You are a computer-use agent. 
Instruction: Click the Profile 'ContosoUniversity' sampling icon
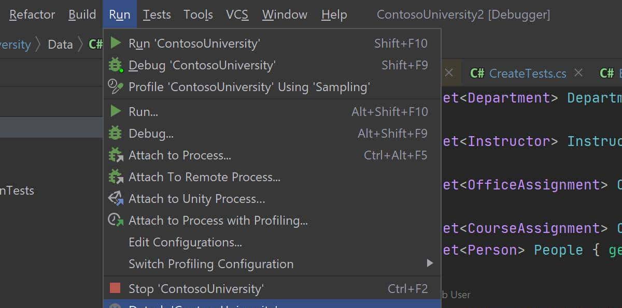click(x=115, y=87)
